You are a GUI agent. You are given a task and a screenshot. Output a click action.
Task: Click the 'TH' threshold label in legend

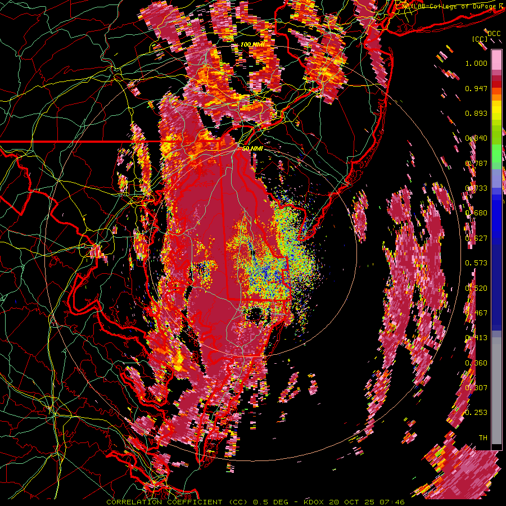483,438
